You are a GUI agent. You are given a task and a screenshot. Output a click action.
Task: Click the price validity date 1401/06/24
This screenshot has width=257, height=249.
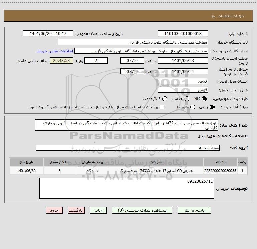pos(183,71)
